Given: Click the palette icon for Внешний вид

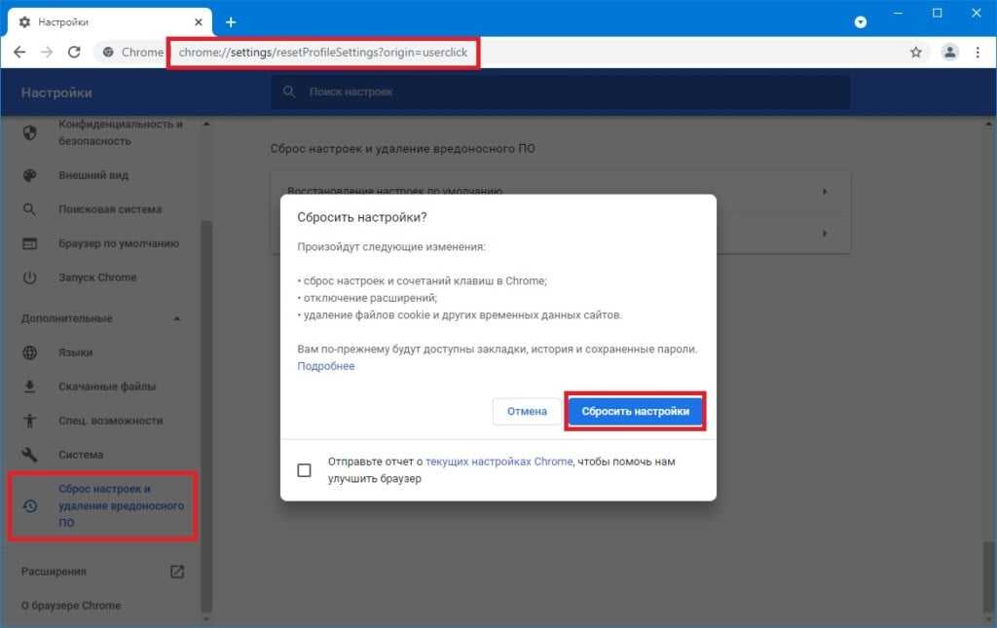Looking at the screenshot, I should [29, 175].
